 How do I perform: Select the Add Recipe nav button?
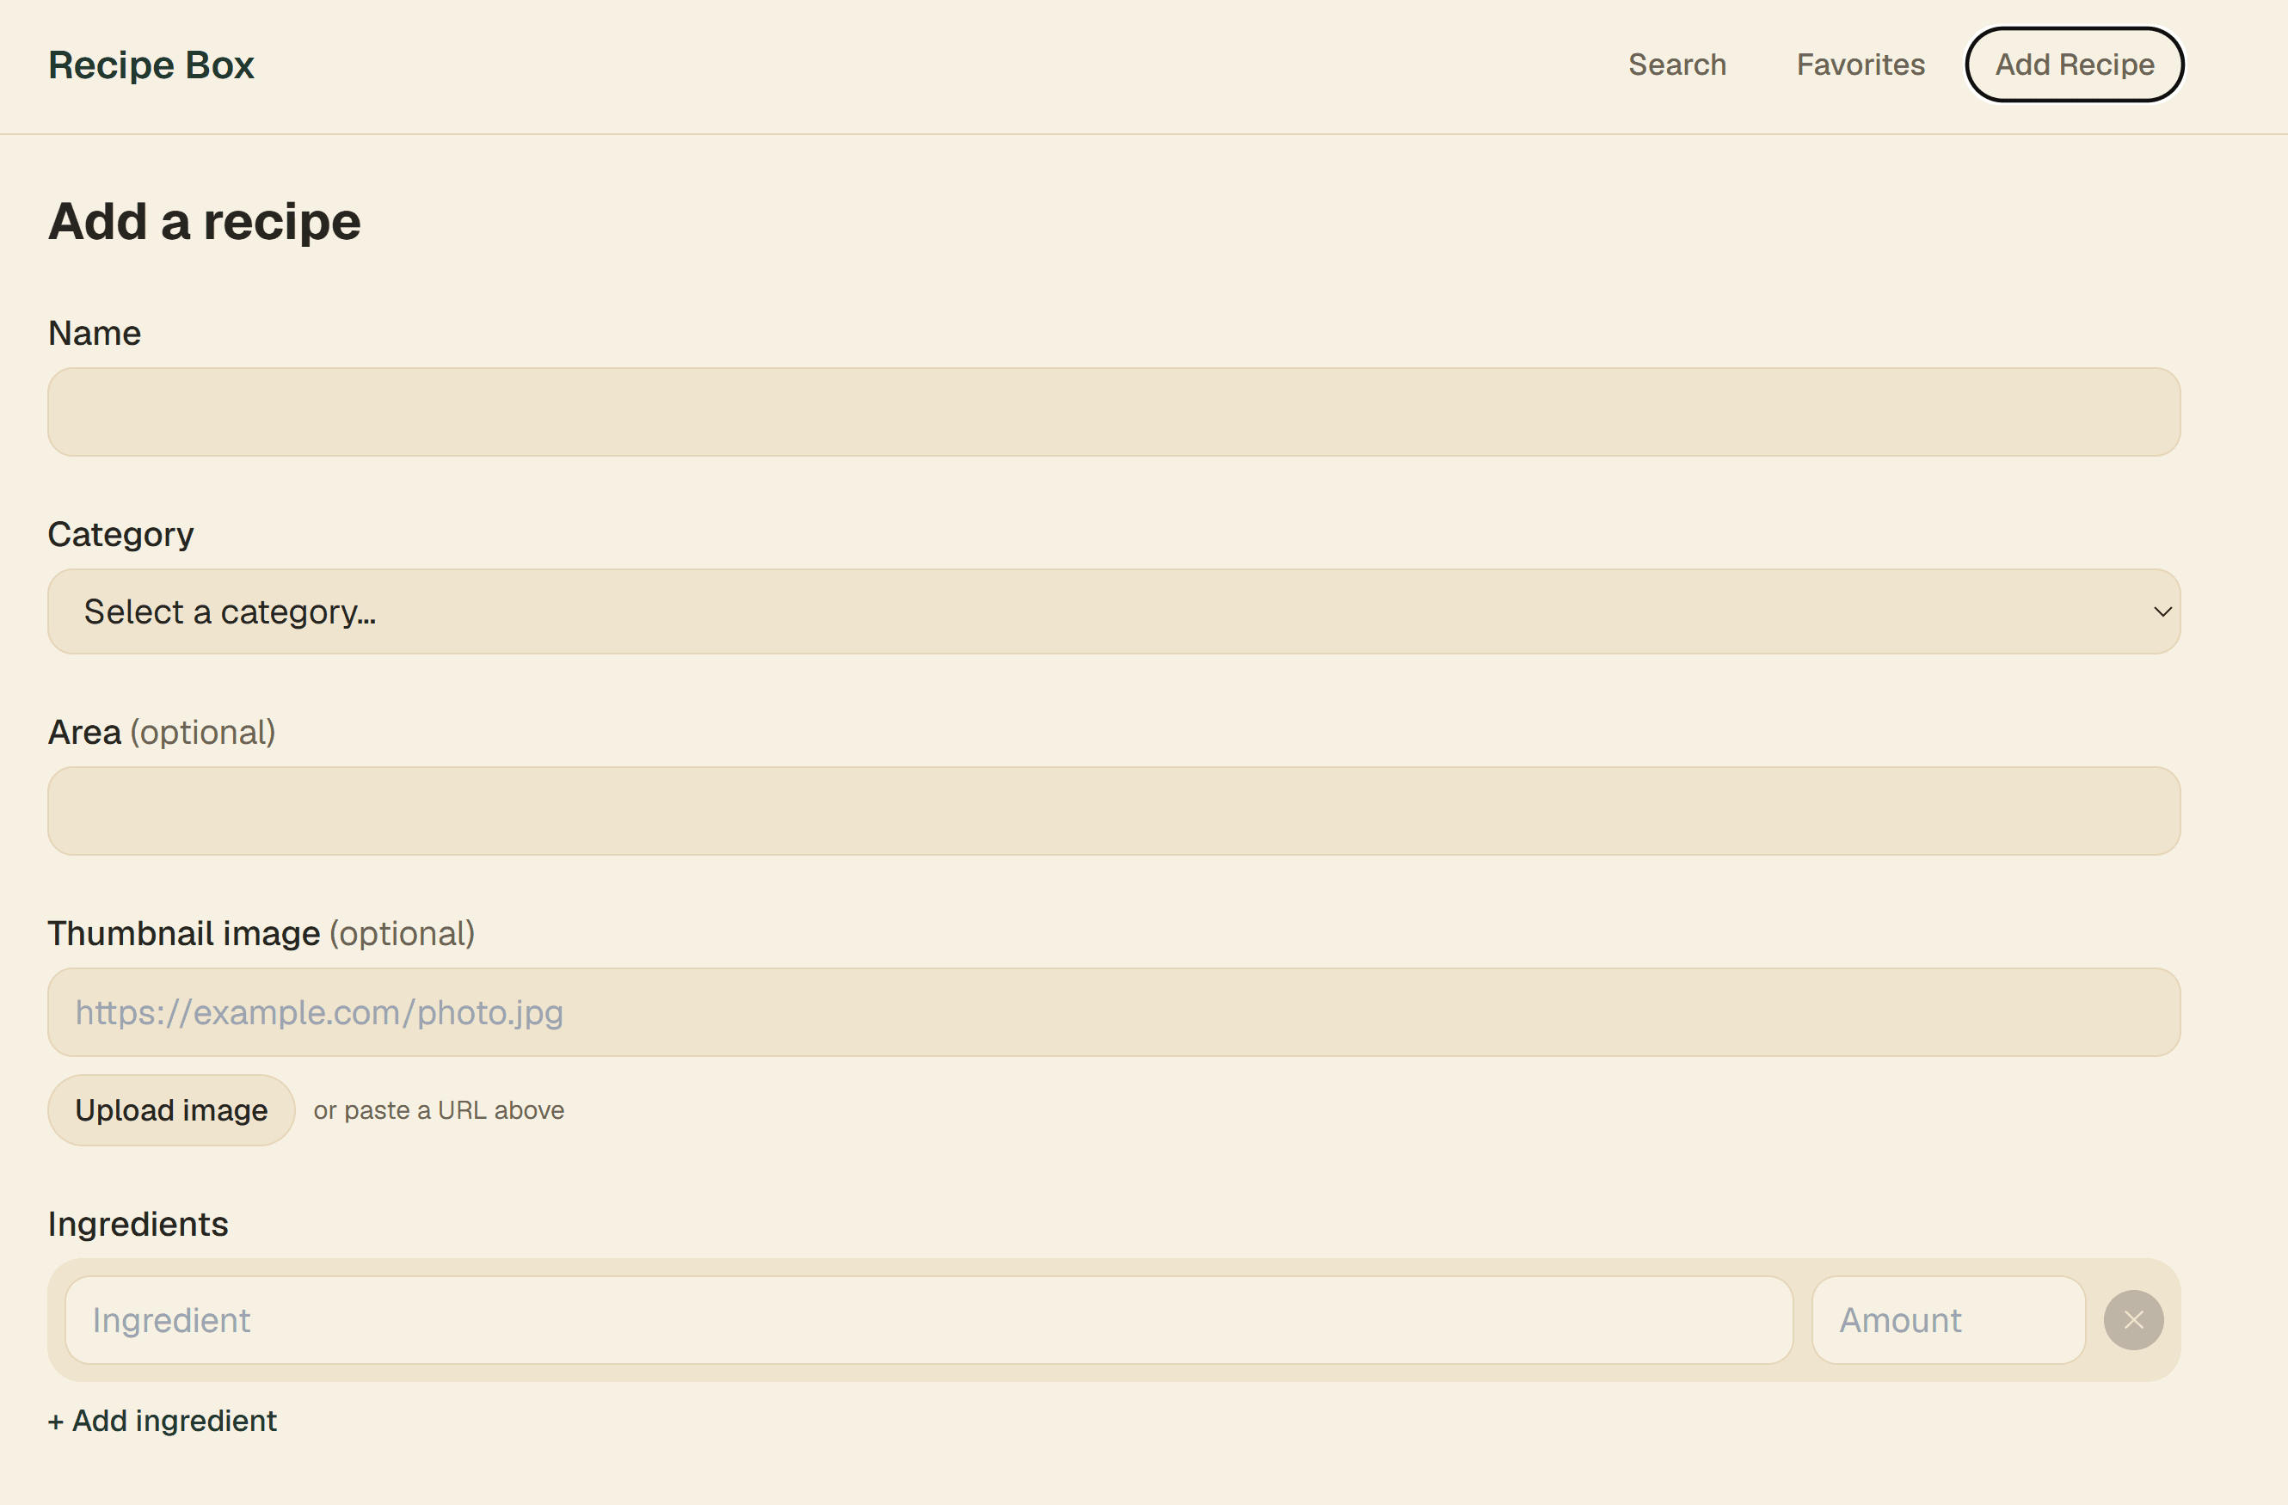coord(2075,64)
